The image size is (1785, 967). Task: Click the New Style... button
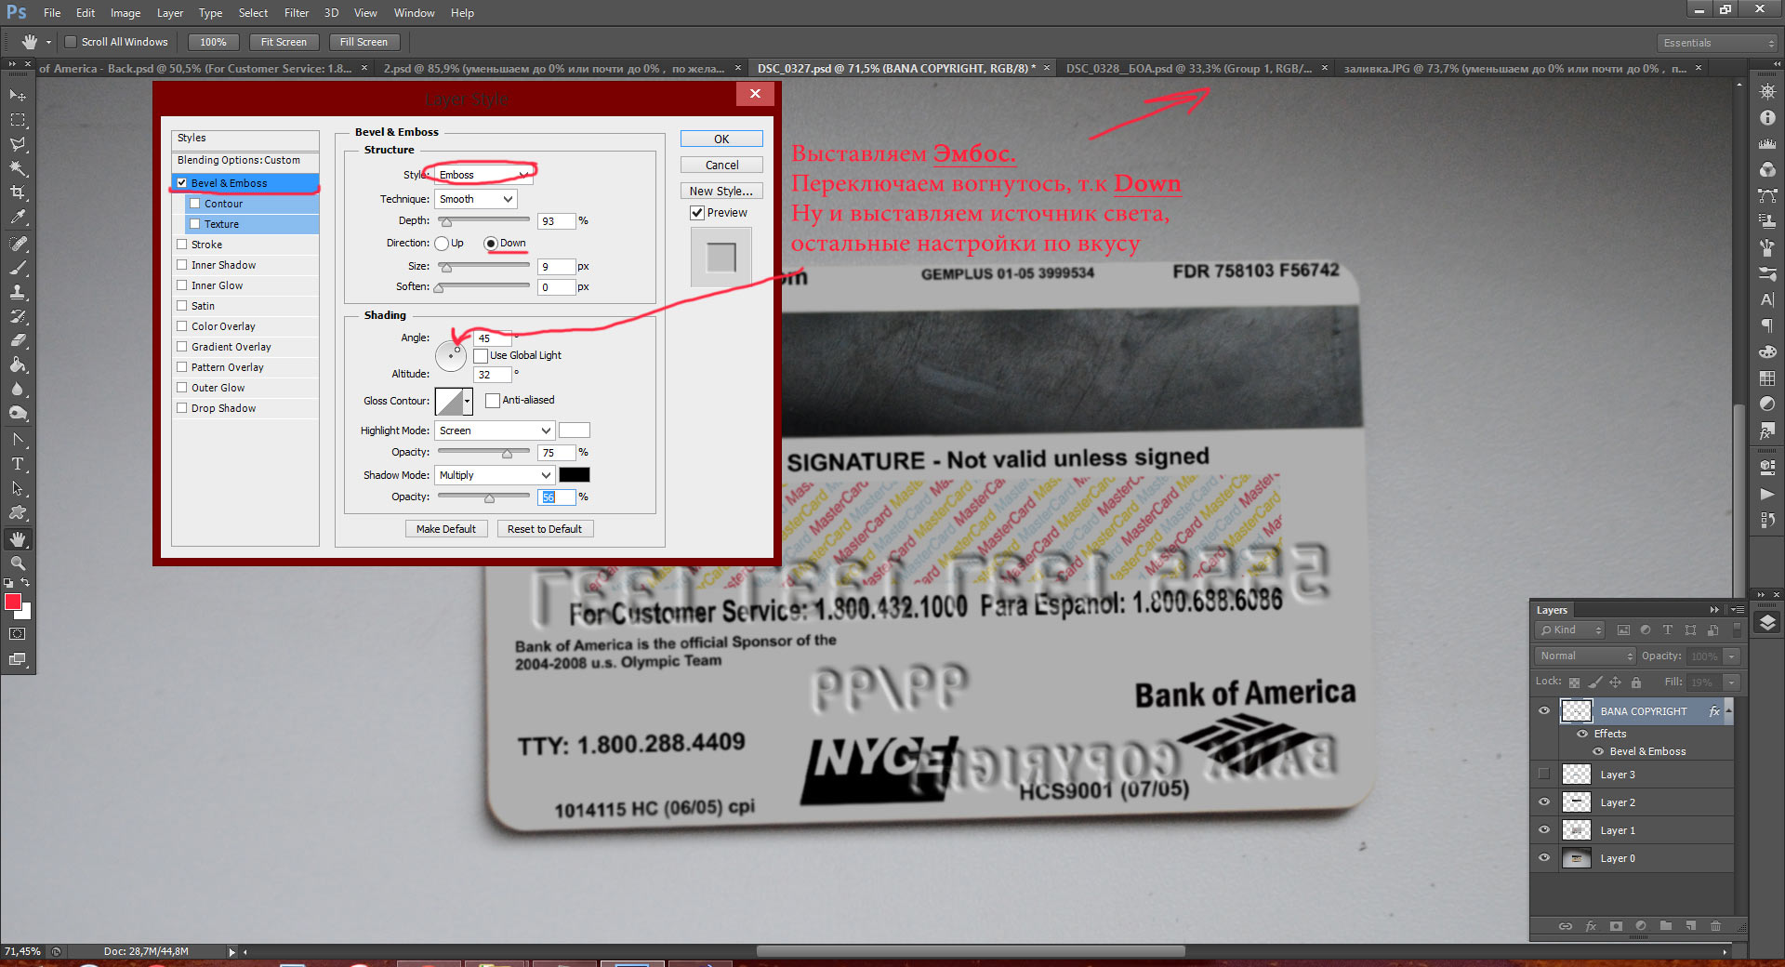721,191
